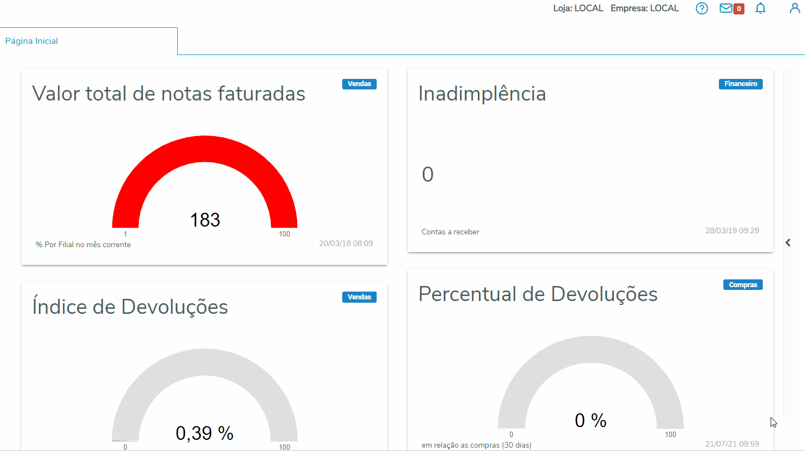
Task: Click the Inadimplência value 0
Action: [427, 174]
